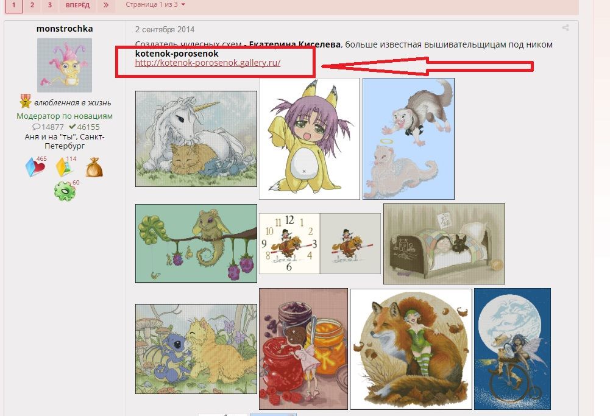Open the jam jars with fairy thumbnail
This screenshot has height=416, width=610.
click(x=303, y=349)
